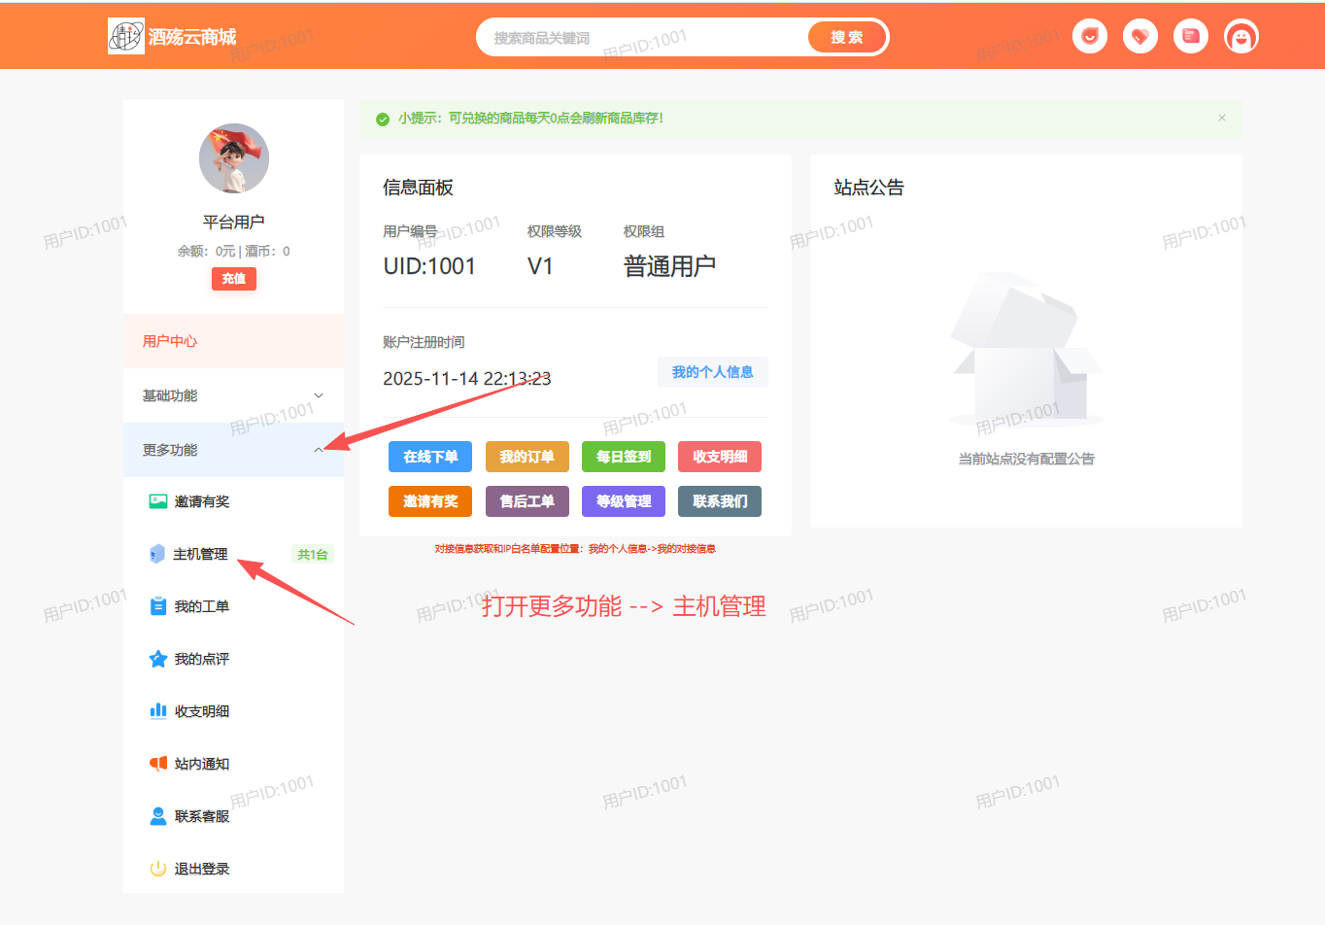
Task: Click the 充值 recharge button
Action: pyautogui.click(x=233, y=278)
